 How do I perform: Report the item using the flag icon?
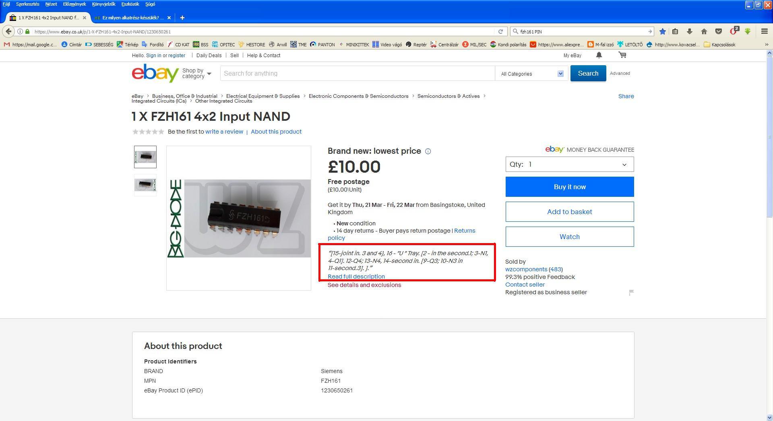tap(631, 293)
